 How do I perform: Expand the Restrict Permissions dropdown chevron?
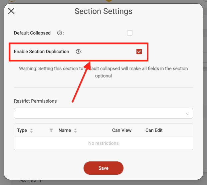[x=187, y=114]
